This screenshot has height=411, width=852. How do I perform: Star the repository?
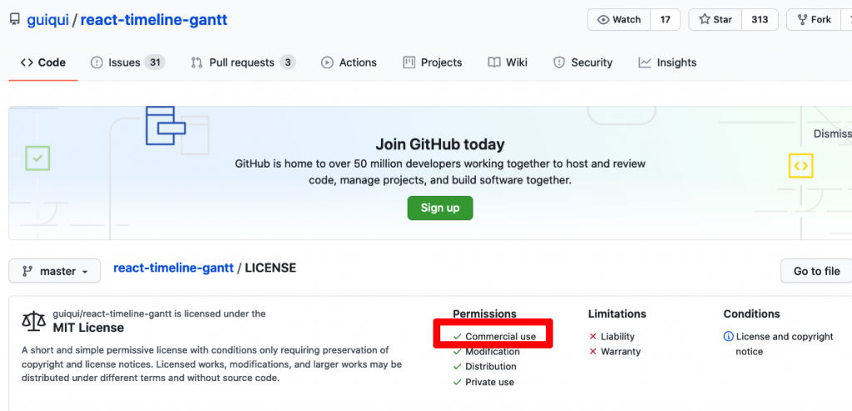tap(715, 20)
